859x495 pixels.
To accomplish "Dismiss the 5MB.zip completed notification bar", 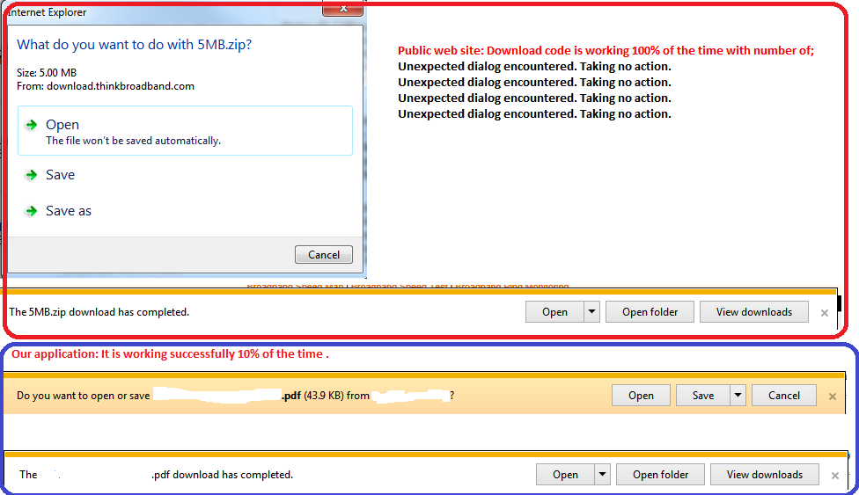I will point(825,312).
